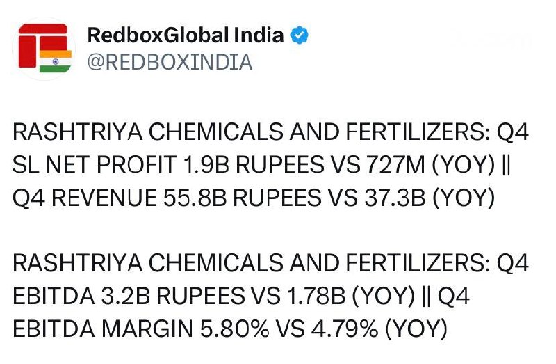Image resolution: width=556 pixels, height=364 pixels.
Task: Open the @REDBOXINDIA handle link
Action: click(170, 62)
